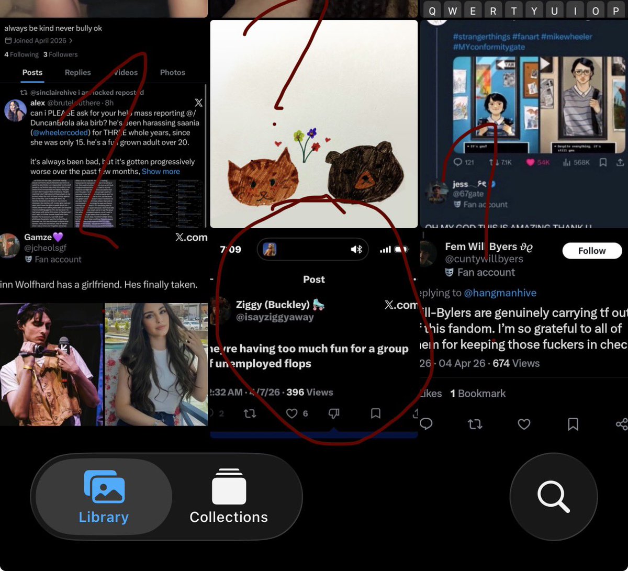Screen dimensions: 628x571
Task: Open the share icon on Fem Will Byers' reply
Action: point(621,424)
